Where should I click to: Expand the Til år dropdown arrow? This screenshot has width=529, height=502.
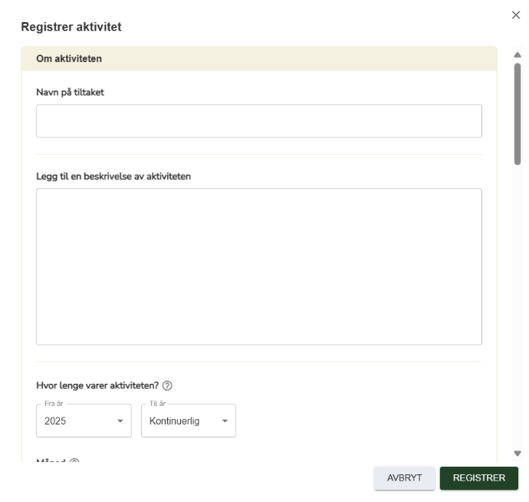click(x=225, y=421)
